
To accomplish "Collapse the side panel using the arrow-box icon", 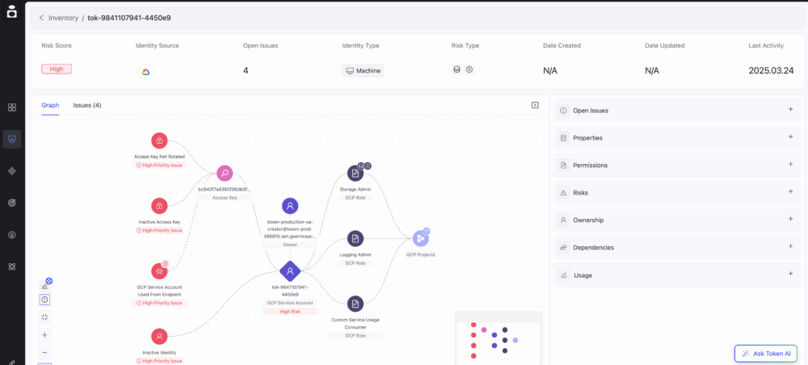I will click(x=535, y=105).
